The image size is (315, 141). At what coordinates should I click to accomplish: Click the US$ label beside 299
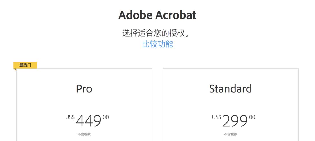216,117
